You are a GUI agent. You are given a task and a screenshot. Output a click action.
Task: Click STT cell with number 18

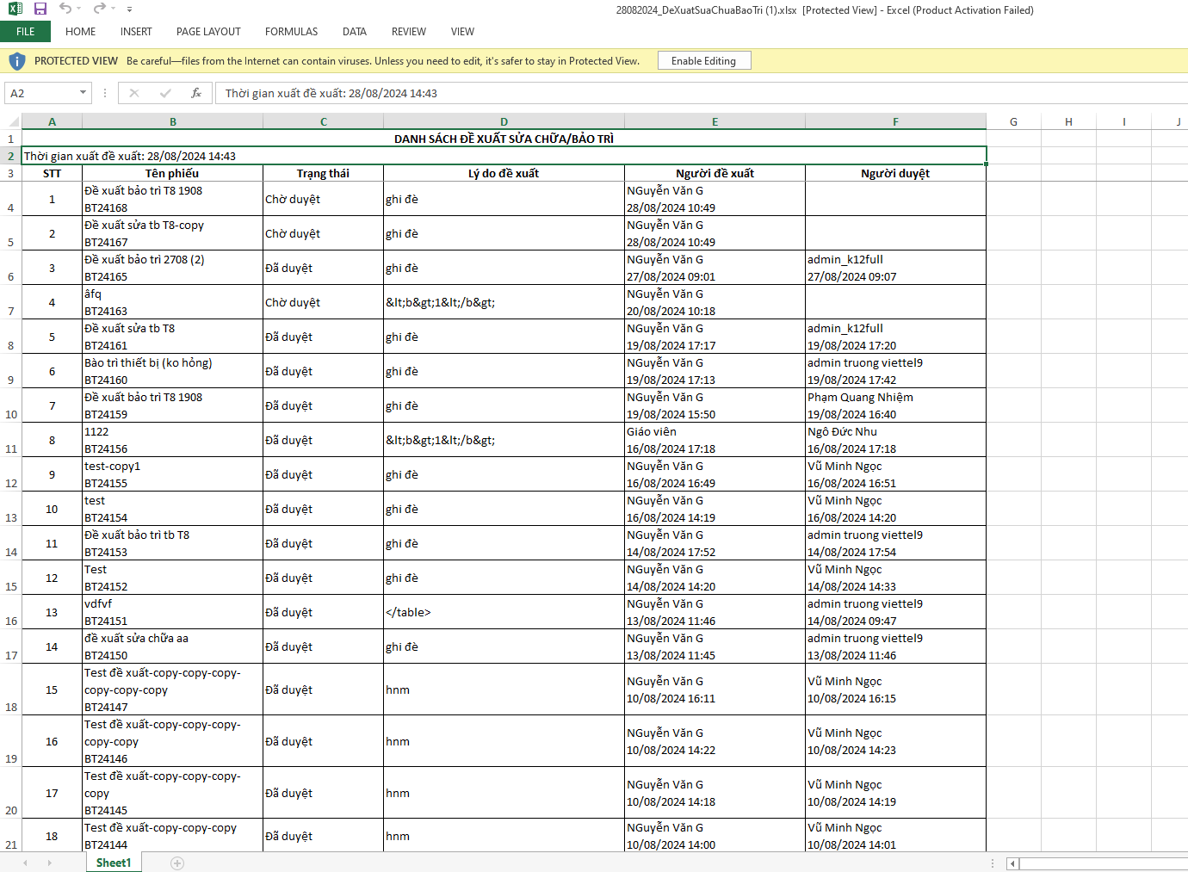[52, 836]
